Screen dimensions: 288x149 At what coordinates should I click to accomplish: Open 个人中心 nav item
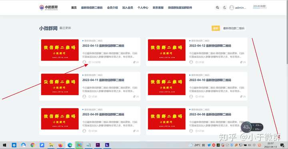click(143, 8)
